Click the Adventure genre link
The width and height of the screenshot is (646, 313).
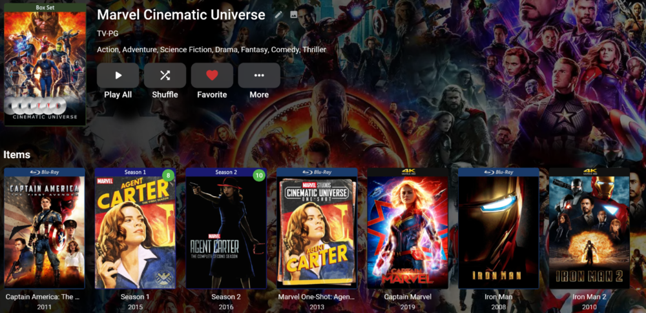[140, 50]
